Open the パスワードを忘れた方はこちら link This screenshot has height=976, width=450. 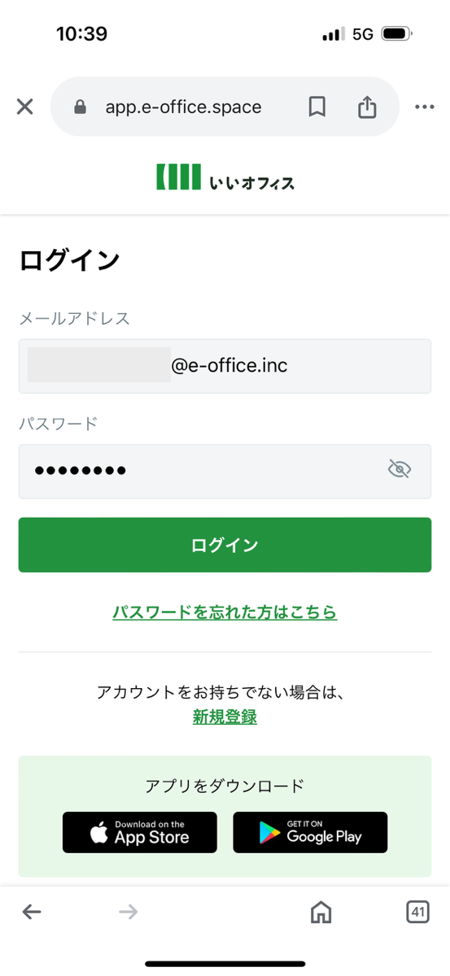pos(225,612)
